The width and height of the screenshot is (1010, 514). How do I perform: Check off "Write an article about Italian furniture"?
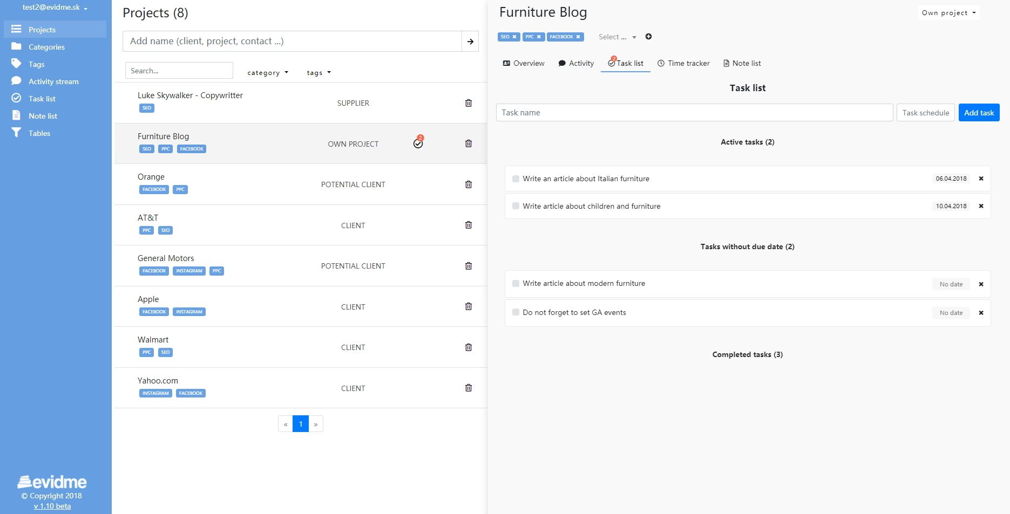[x=516, y=179]
